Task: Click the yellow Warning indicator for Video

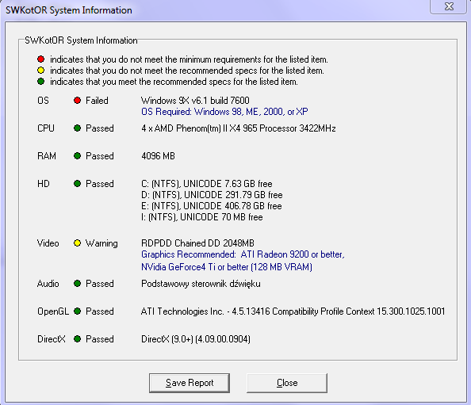Action: click(x=77, y=243)
